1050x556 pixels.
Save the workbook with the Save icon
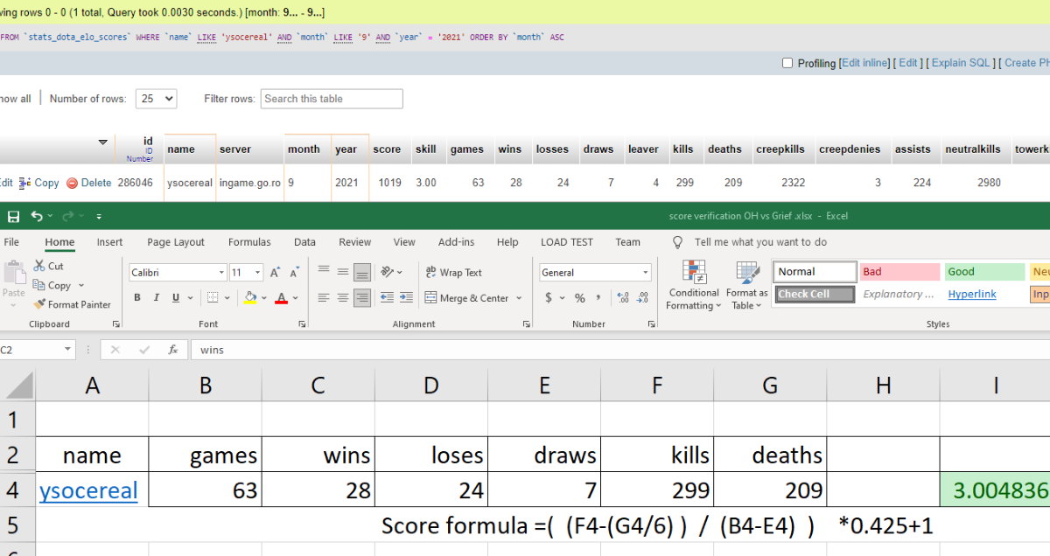13,216
